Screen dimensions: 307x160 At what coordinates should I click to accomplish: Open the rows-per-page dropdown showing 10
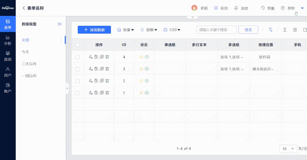(288, 149)
